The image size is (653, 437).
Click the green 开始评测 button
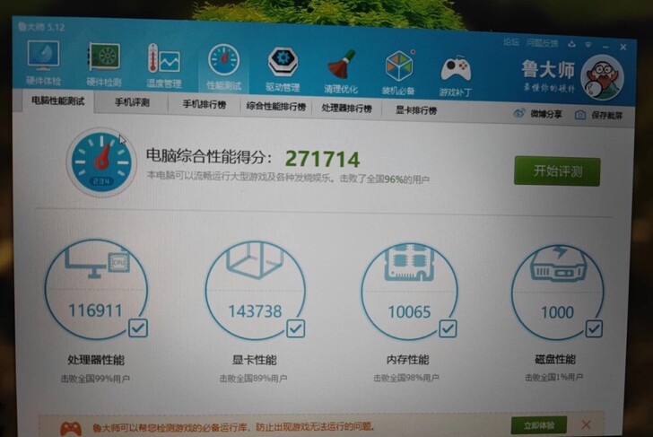(557, 171)
